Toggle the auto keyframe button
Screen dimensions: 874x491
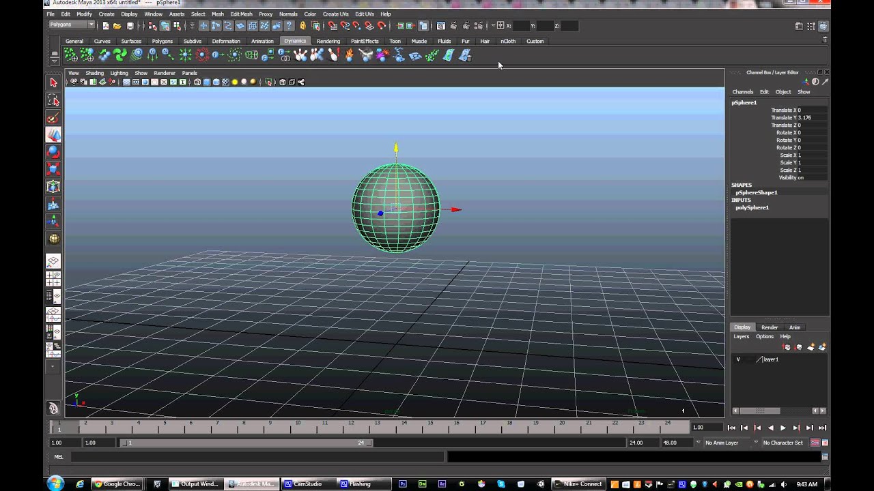(815, 443)
